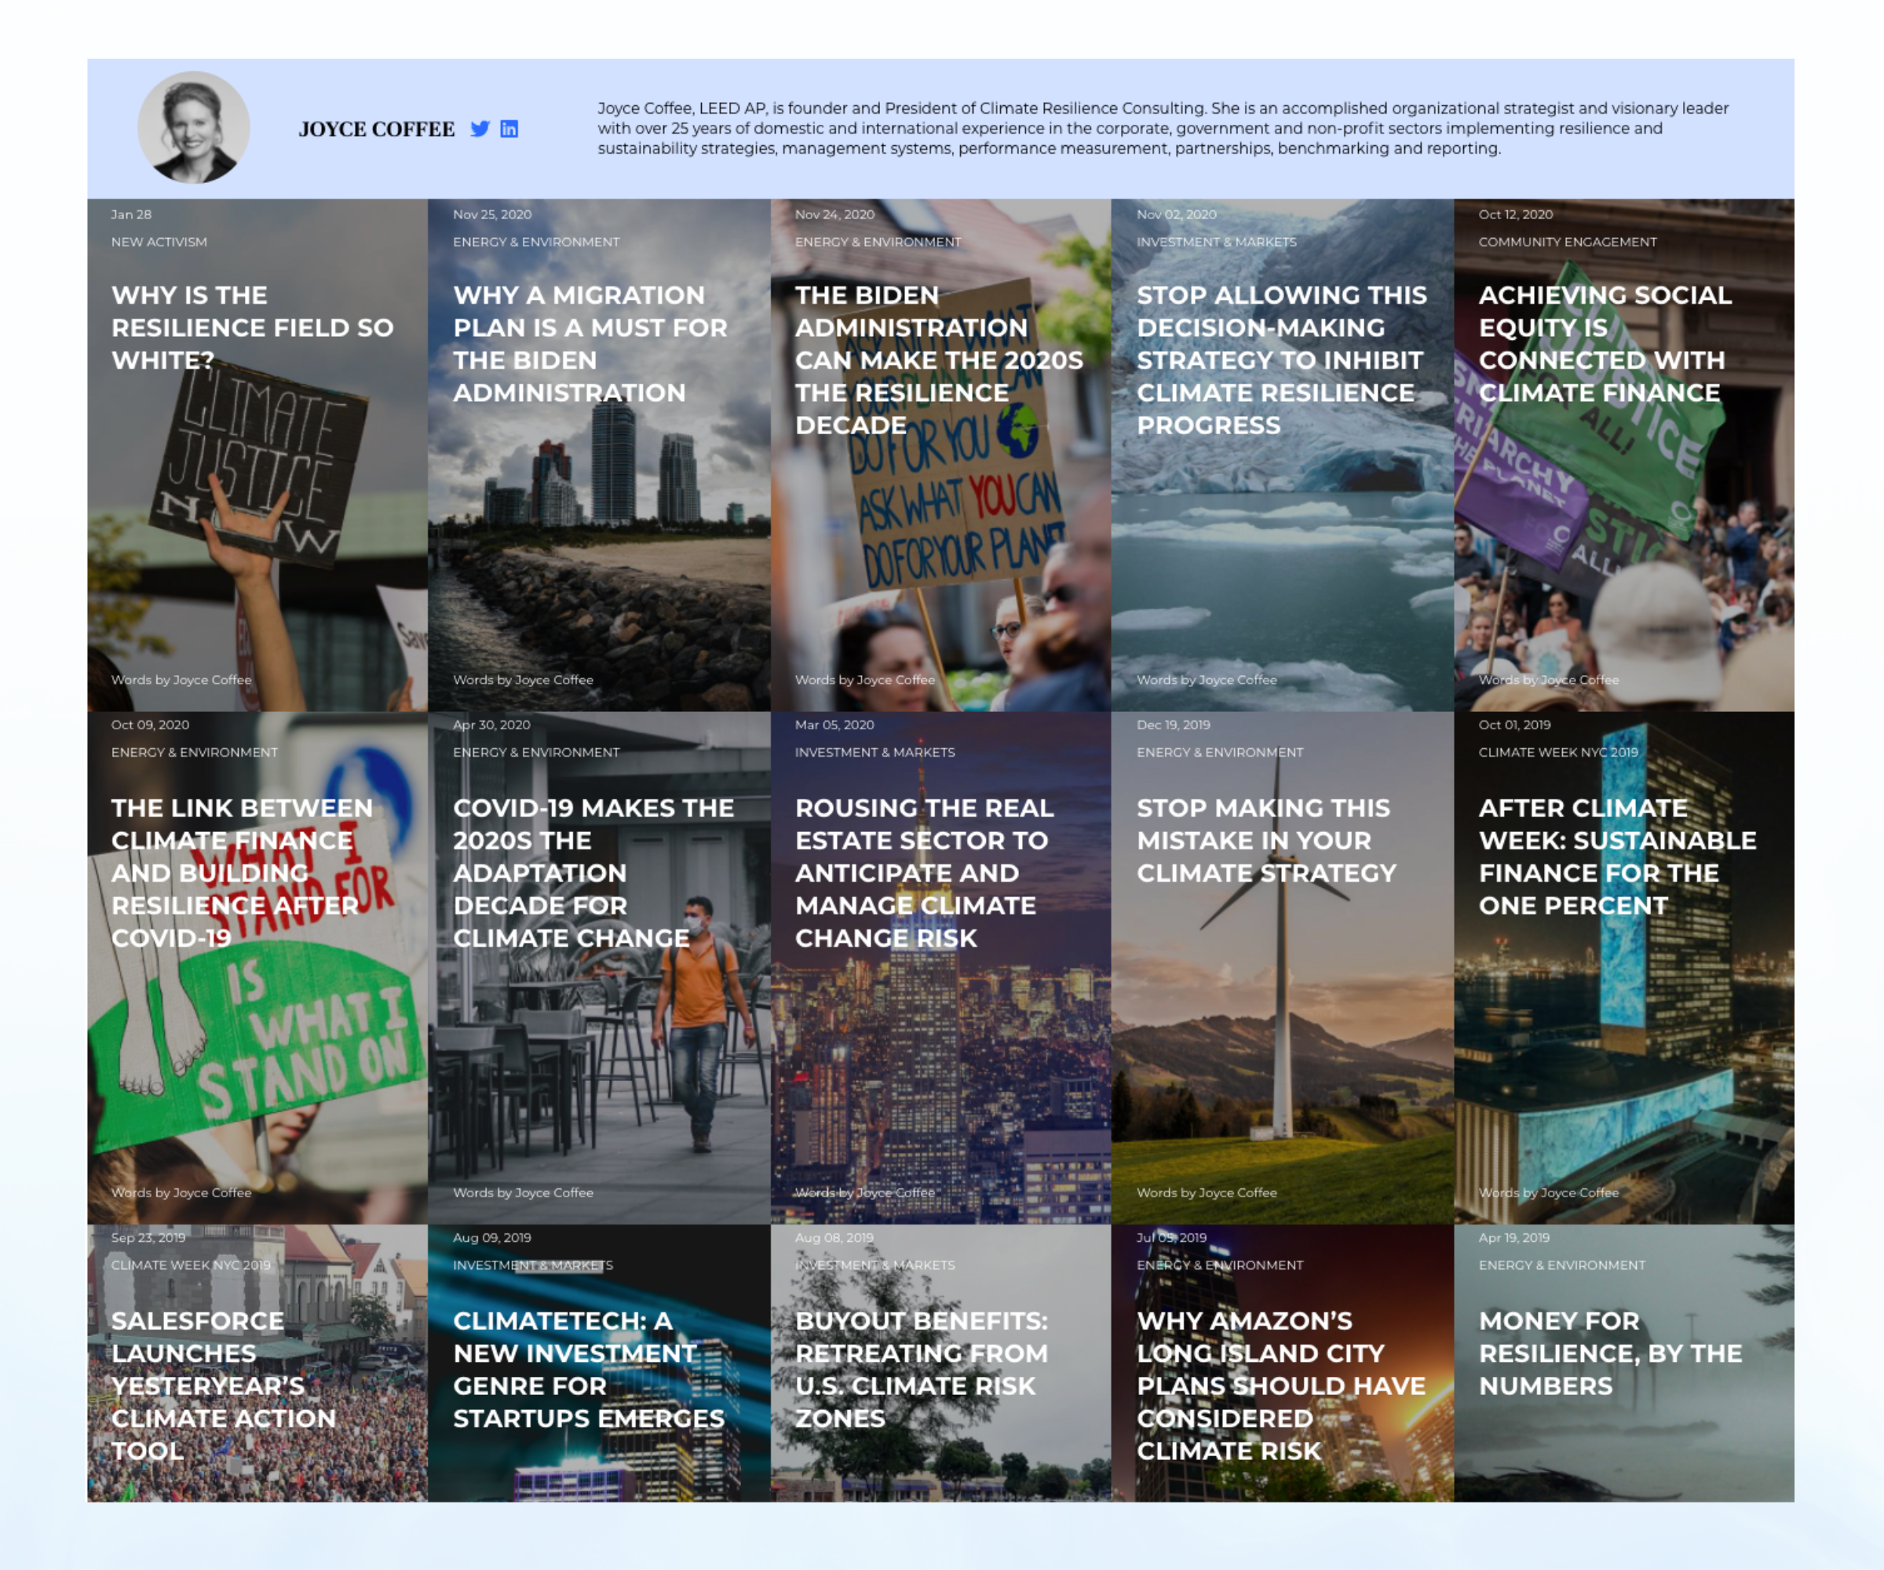Open Joyce Coffee's LinkedIn profile icon
The height and width of the screenshot is (1570, 1884).
(x=509, y=128)
